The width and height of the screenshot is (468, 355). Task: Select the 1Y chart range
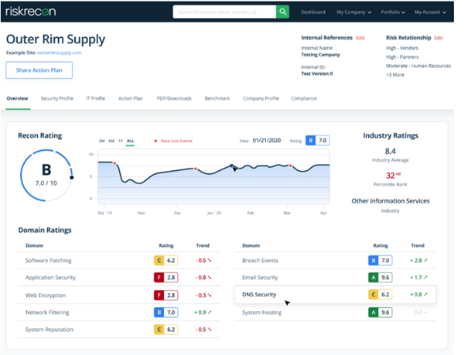(121, 141)
